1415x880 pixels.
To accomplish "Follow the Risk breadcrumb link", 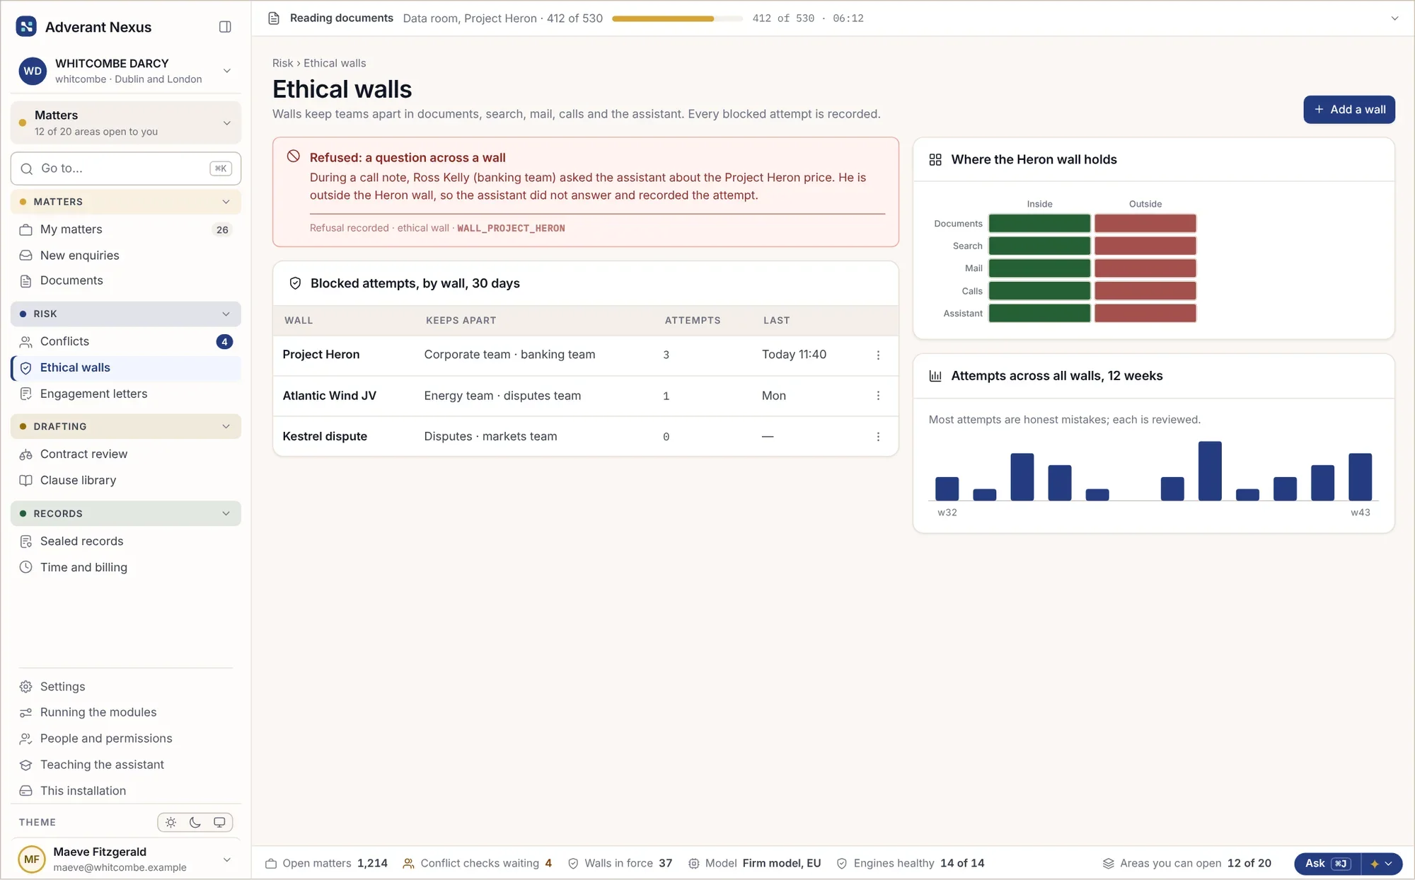I will pos(282,63).
